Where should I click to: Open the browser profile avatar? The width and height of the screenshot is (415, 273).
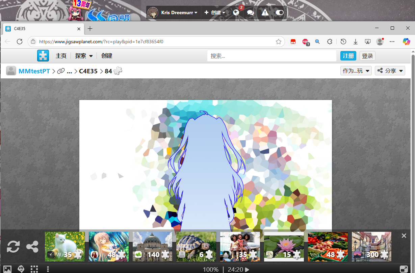(380, 42)
